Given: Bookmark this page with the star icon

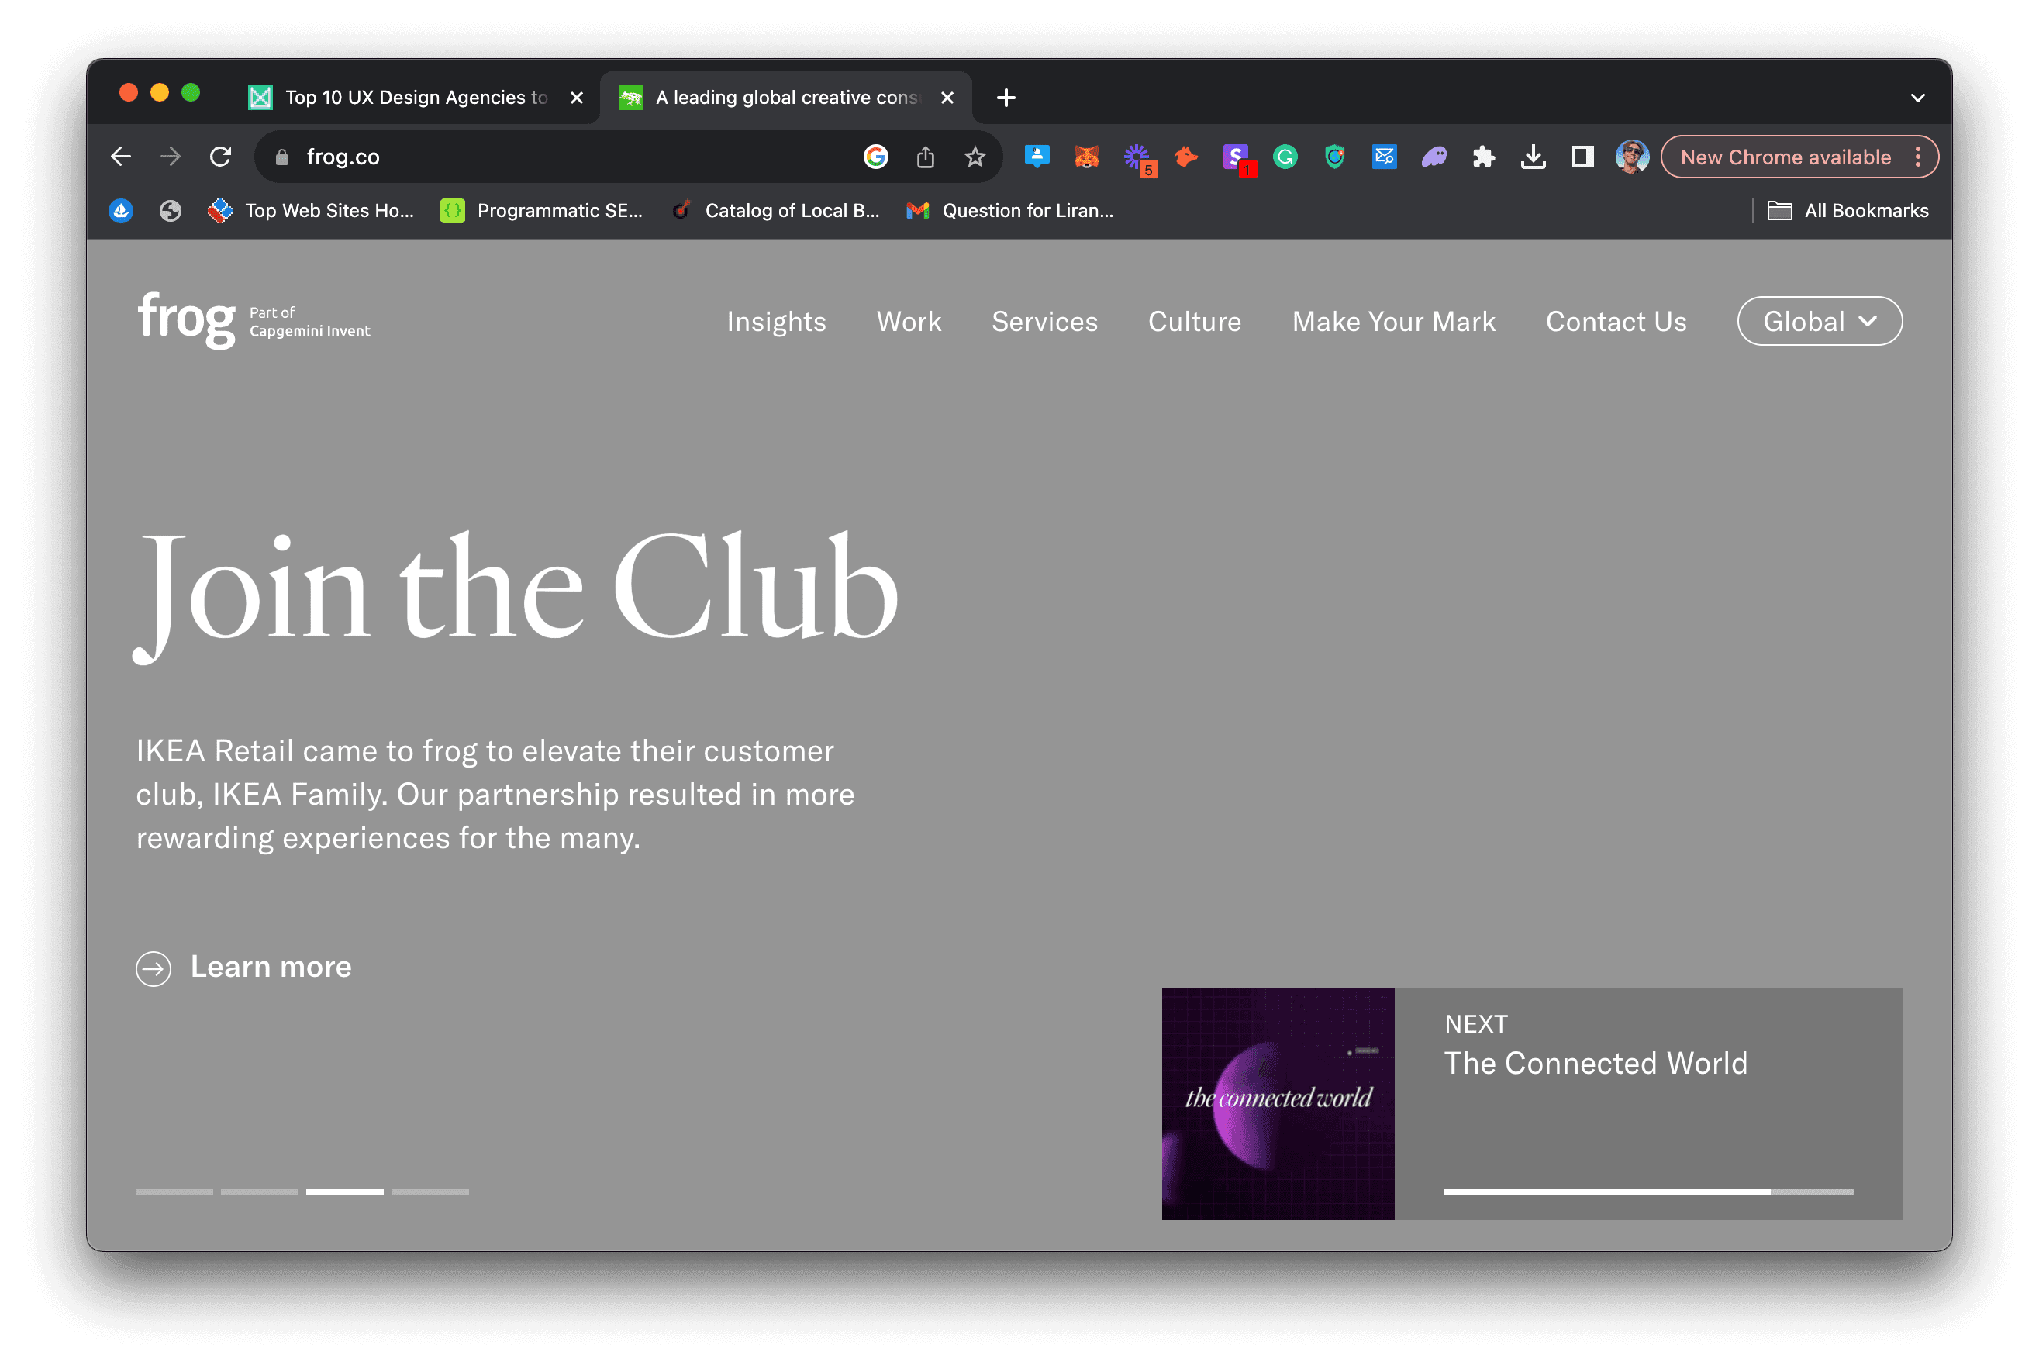Looking at the screenshot, I should pyautogui.click(x=975, y=157).
